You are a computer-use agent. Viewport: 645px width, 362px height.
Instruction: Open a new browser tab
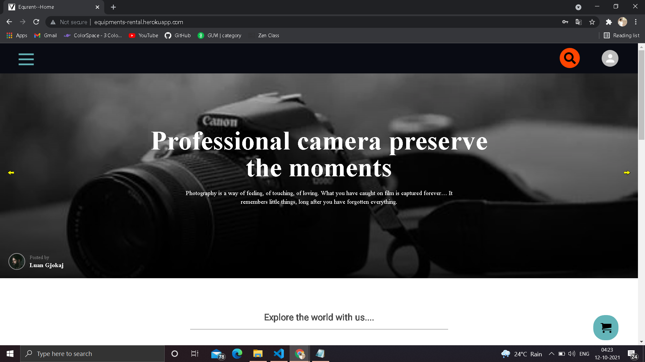tap(113, 7)
